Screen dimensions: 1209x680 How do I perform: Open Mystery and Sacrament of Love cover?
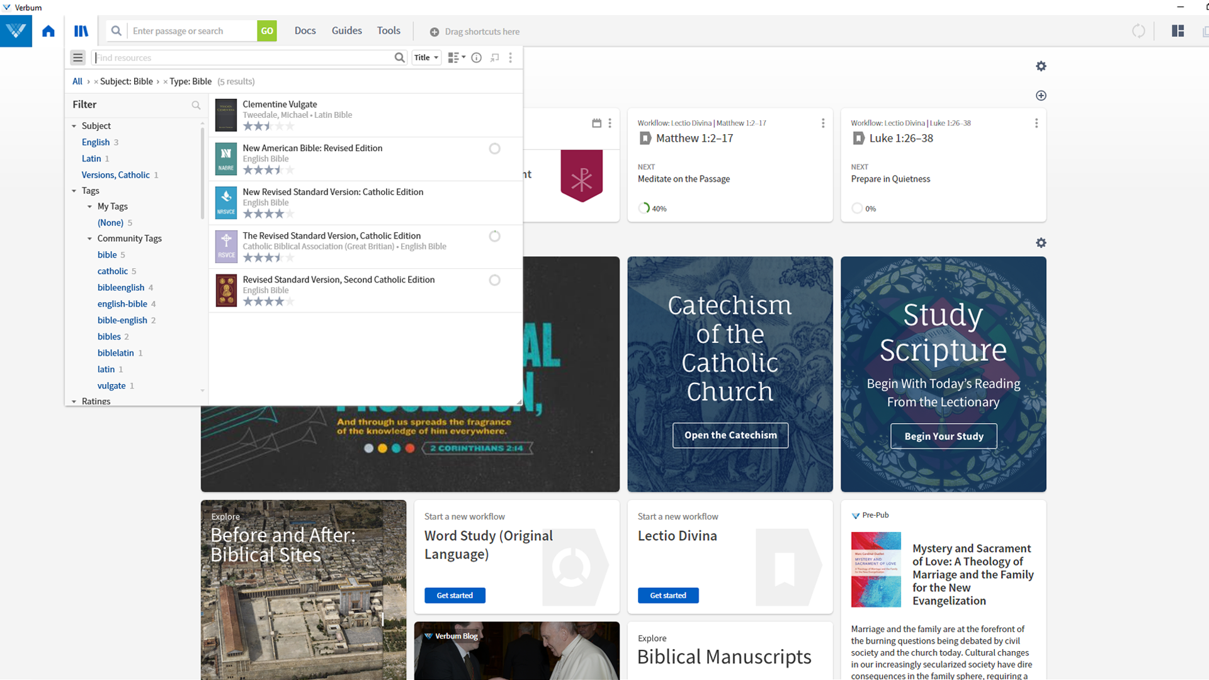pyautogui.click(x=876, y=570)
